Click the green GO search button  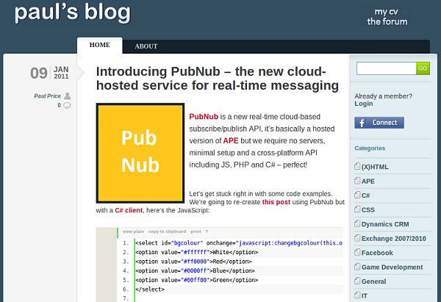pos(423,68)
